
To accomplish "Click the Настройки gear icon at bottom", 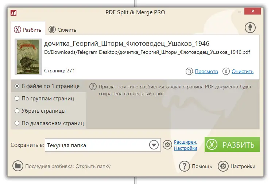I will pos(223,166).
